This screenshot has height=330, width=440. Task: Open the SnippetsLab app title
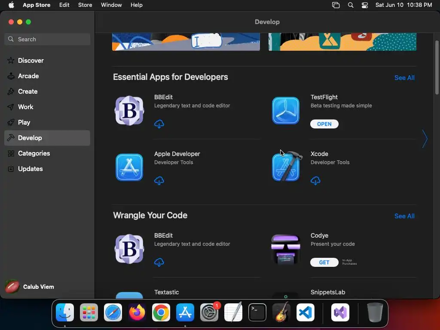(328, 292)
